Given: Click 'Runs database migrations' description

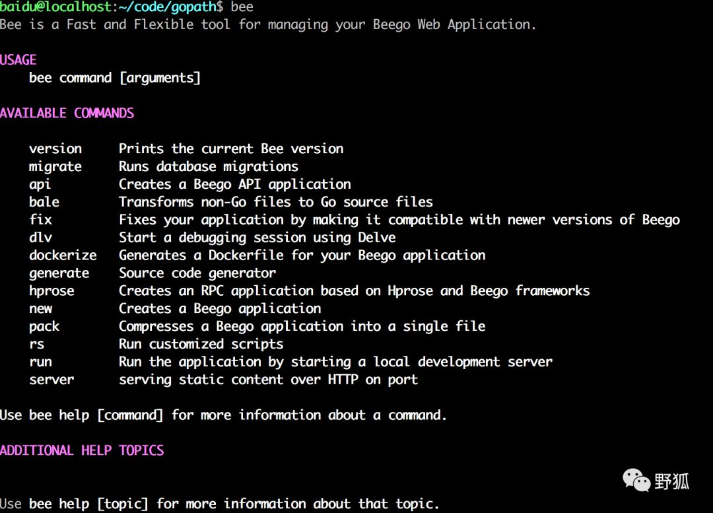Looking at the screenshot, I should (x=208, y=167).
